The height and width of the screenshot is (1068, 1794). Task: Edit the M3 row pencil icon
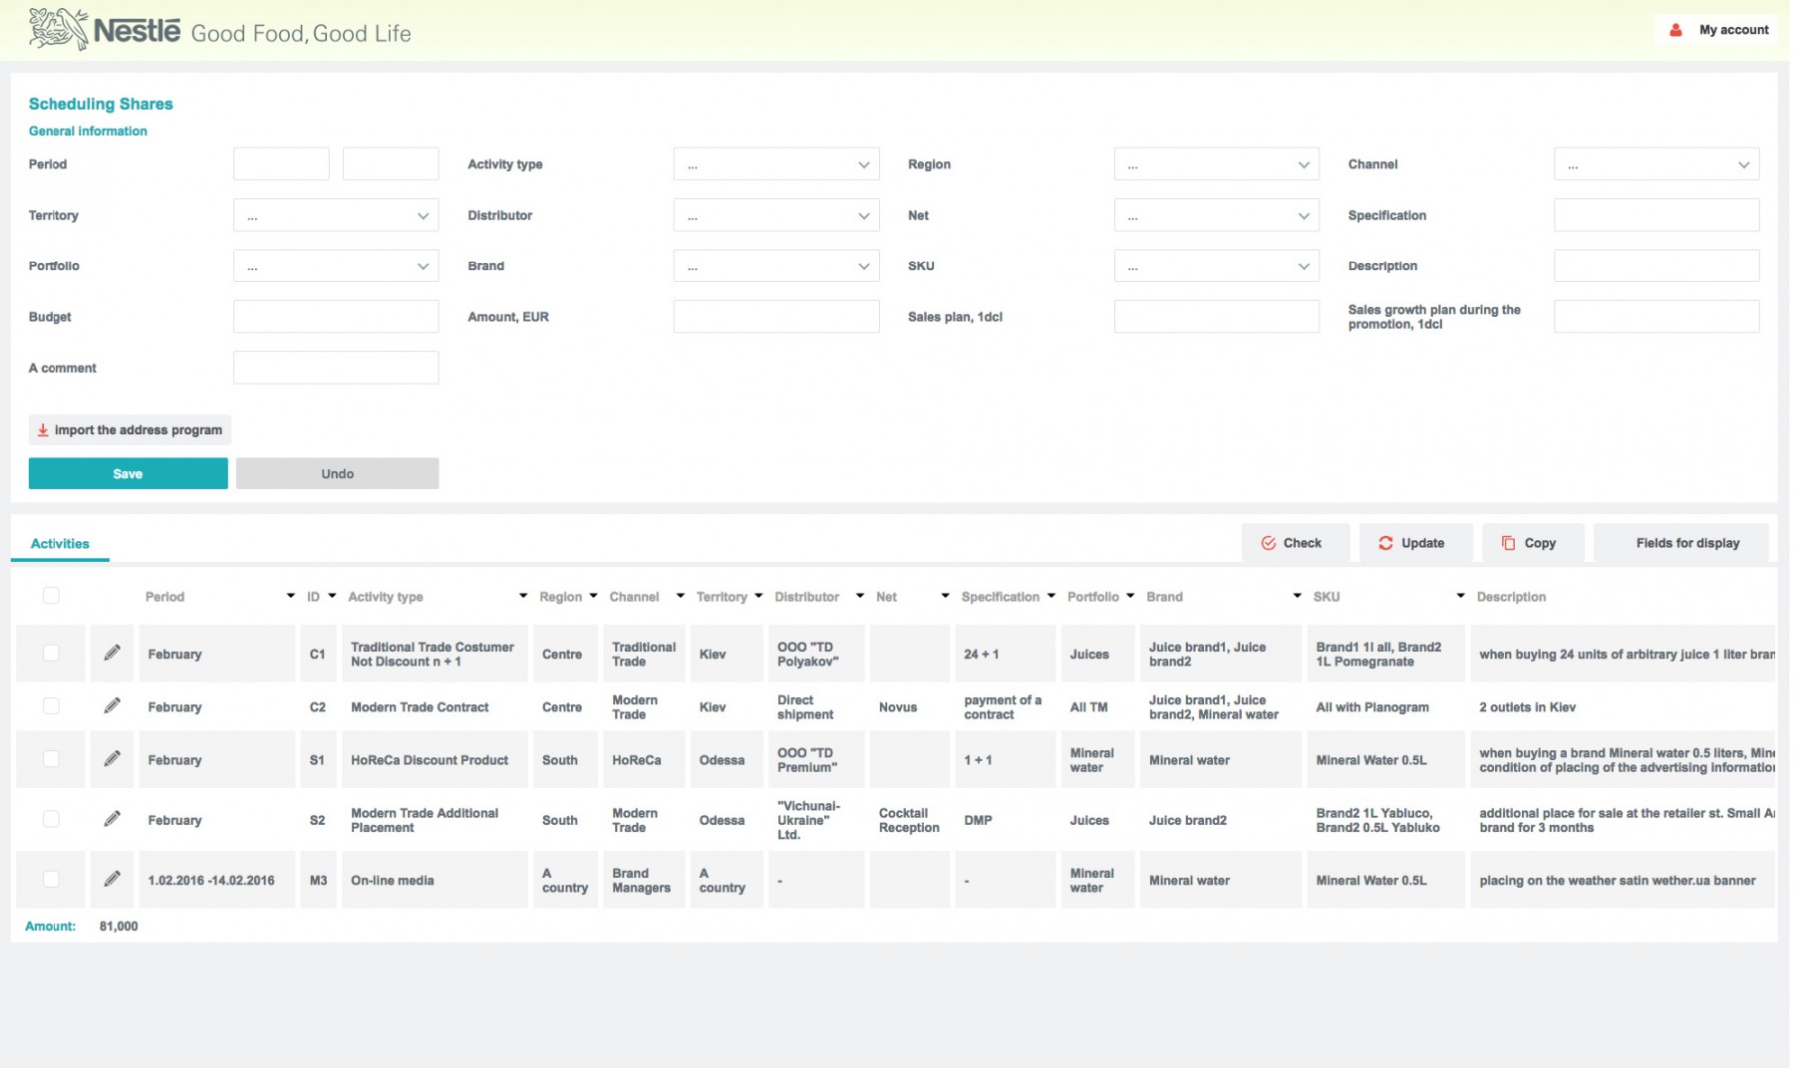(112, 879)
